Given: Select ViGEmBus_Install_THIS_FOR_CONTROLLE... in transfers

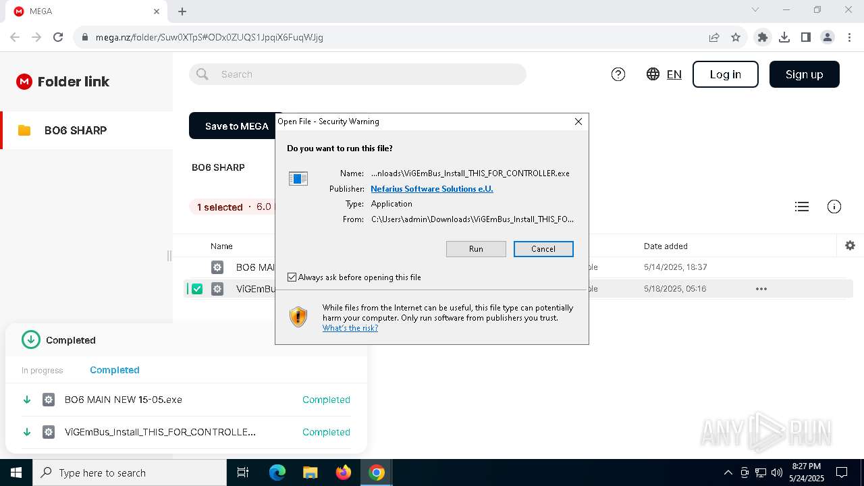Looking at the screenshot, I should tap(160, 432).
